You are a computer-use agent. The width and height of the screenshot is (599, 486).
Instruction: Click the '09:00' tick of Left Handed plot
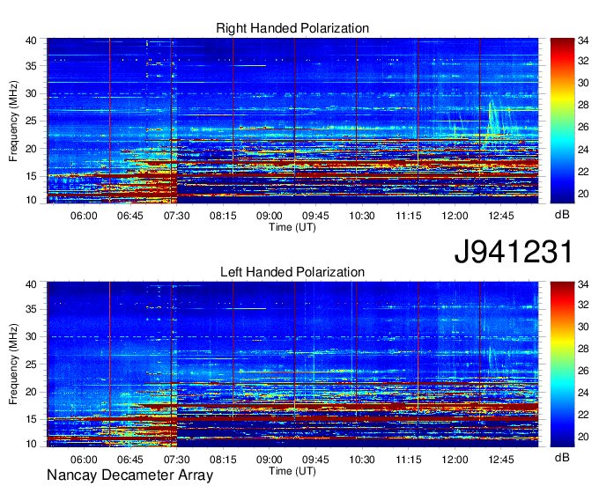pos(270,460)
